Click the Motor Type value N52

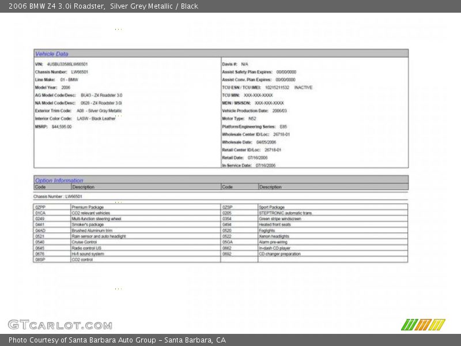point(252,119)
